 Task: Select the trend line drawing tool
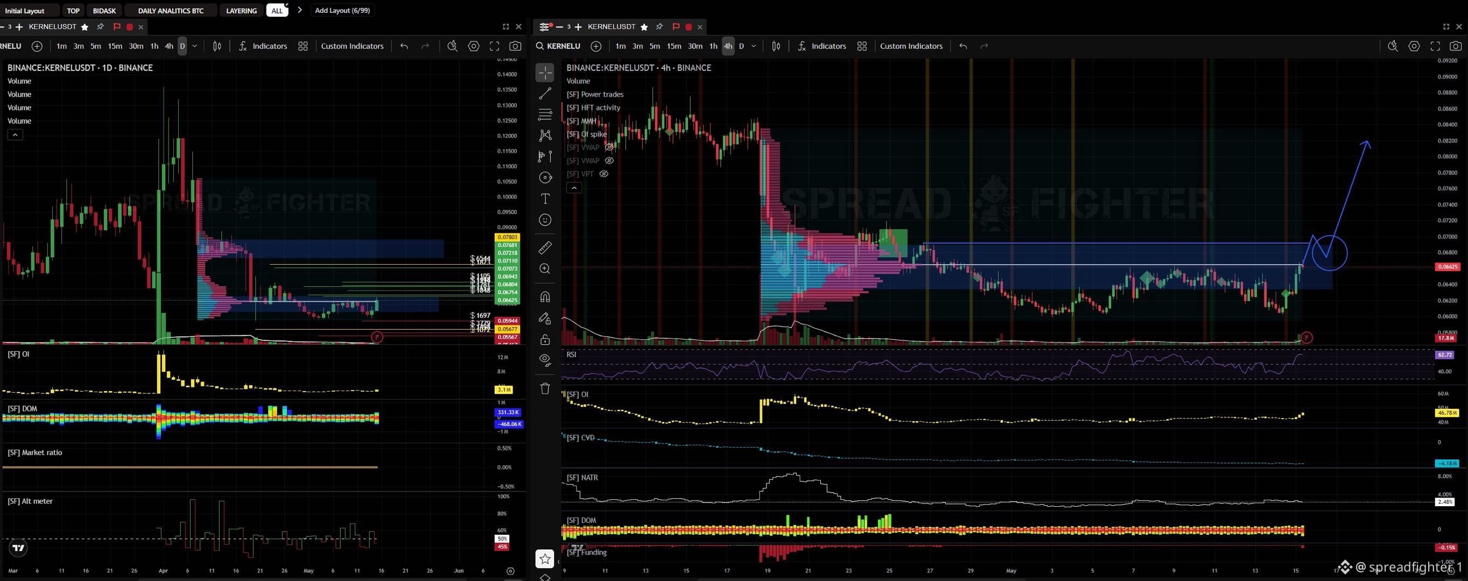click(545, 94)
